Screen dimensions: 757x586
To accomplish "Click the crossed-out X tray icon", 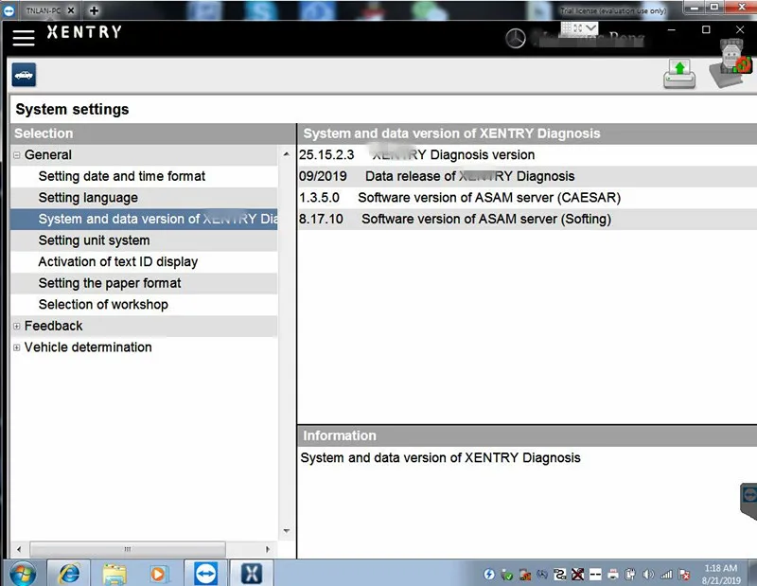I will [x=577, y=574].
